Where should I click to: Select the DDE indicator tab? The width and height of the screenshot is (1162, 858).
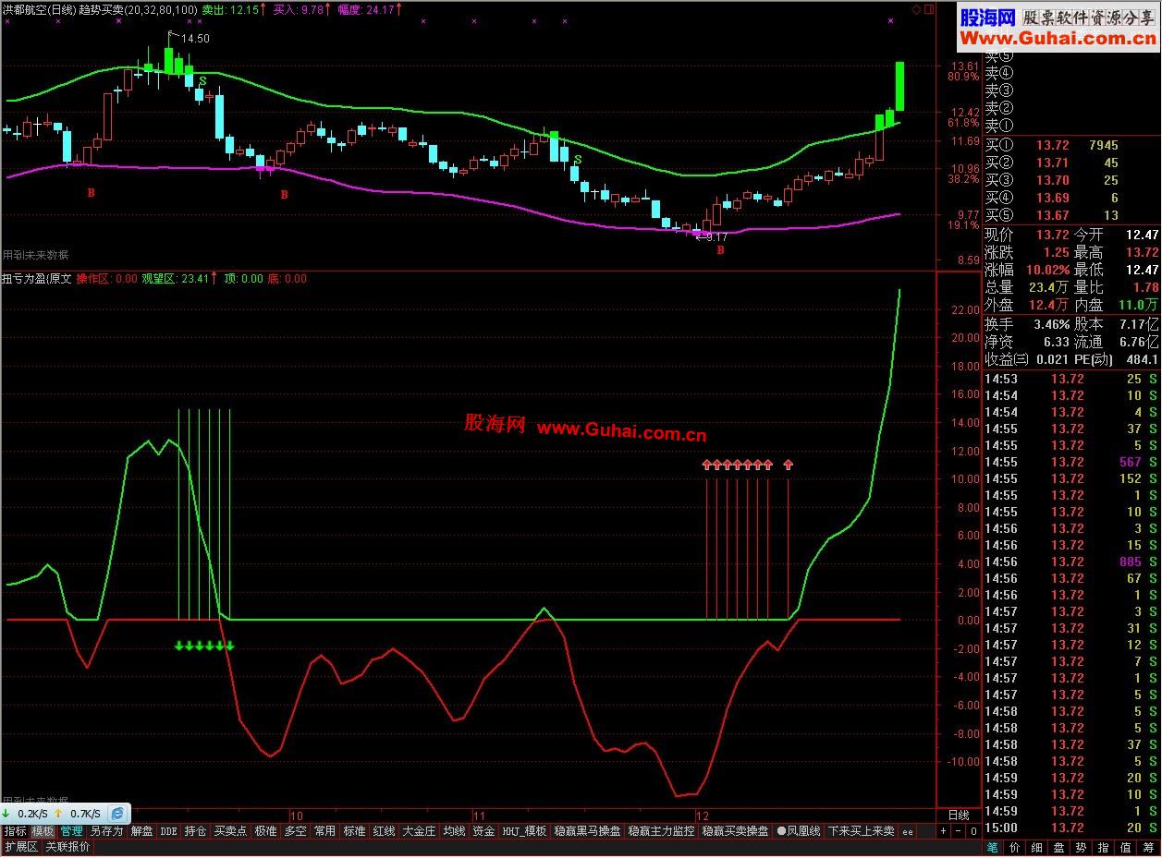point(168,831)
